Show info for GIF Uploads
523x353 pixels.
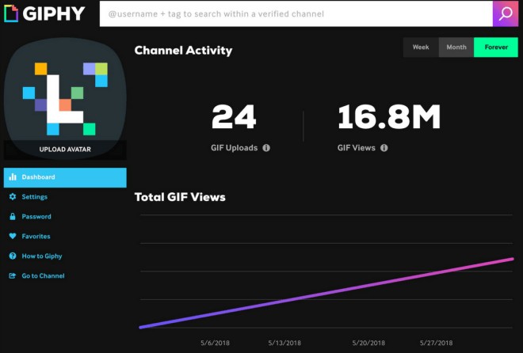pos(266,148)
